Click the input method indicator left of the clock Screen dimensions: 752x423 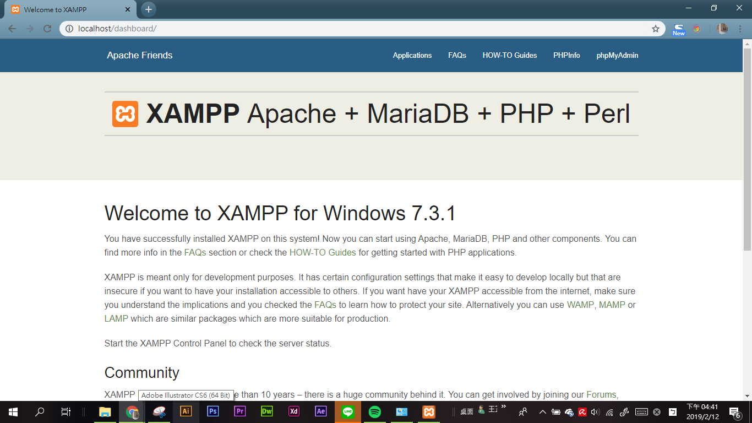point(673,412)
